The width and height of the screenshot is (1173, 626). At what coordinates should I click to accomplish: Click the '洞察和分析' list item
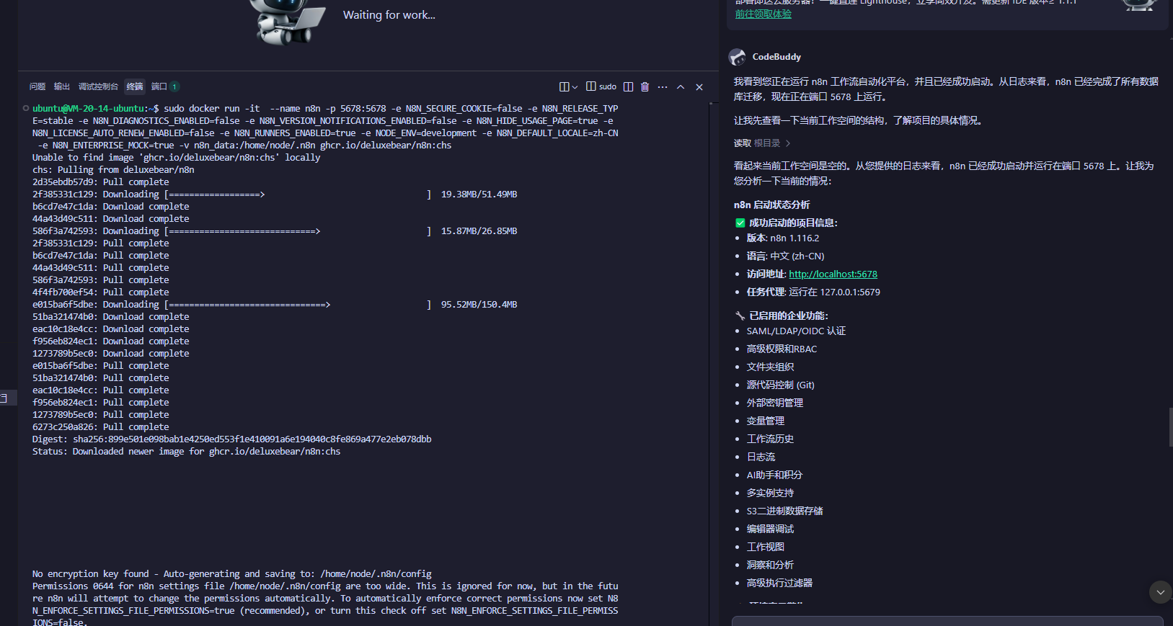coord(770,565)
